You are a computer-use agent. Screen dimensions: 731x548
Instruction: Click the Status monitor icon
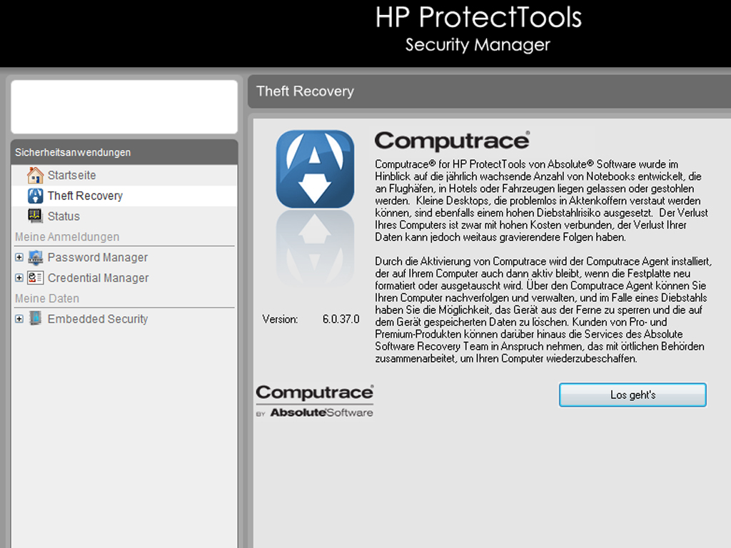point(35,216)
